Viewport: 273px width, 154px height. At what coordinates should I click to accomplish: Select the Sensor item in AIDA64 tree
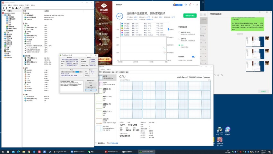coord(9,31)
